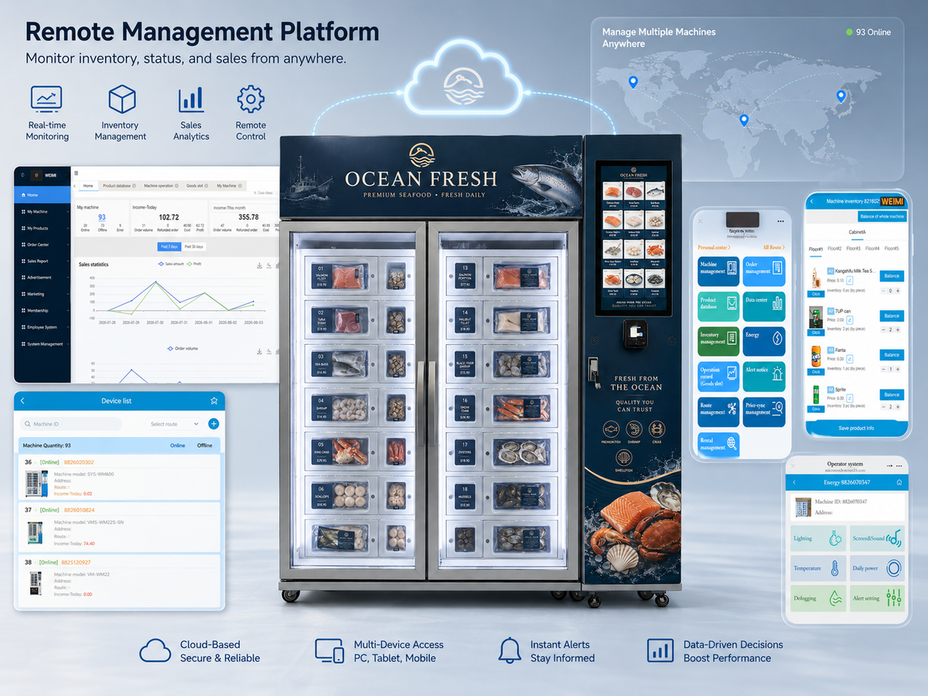Open the Rental management tile
This screenshot has height=696, width=928.
pos(718,444)
